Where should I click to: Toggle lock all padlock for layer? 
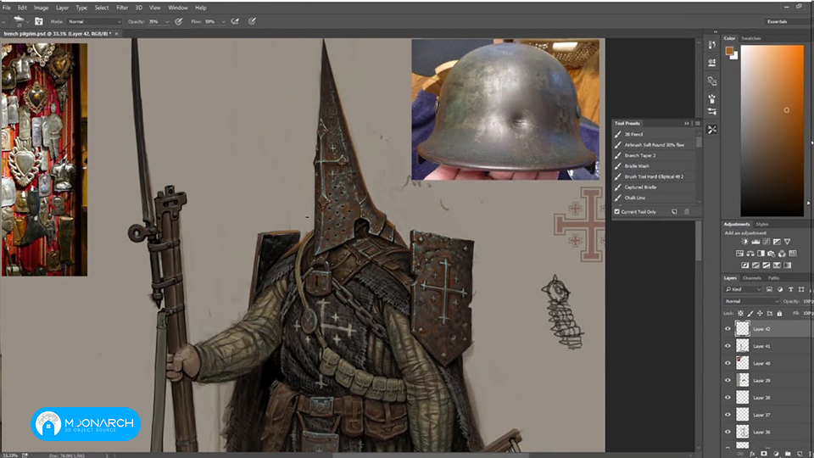pyautogui.click(x=779, y=313)
